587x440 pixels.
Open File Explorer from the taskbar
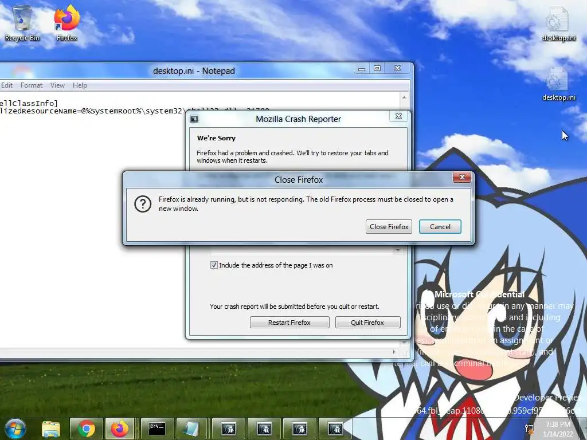point(51,429)
